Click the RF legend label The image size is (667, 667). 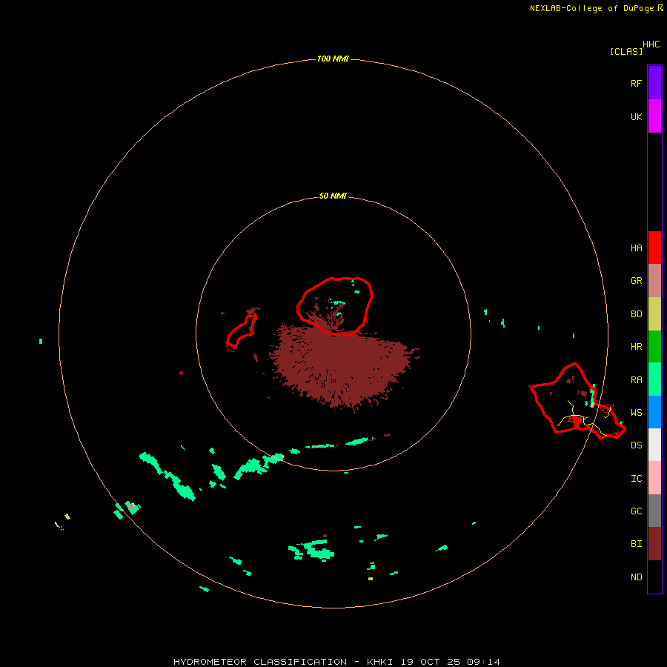click(x=636, y=83)
